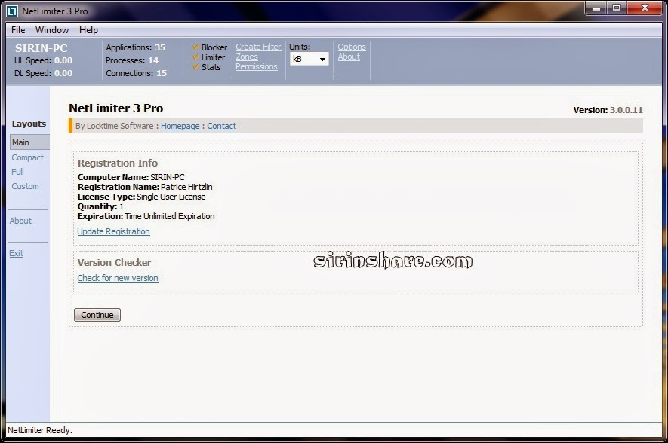Click the UL Speed value 0.00
668x443 pixels.
63,60
